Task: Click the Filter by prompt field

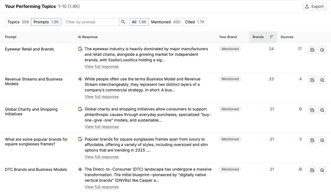Action: coord(92,22)
